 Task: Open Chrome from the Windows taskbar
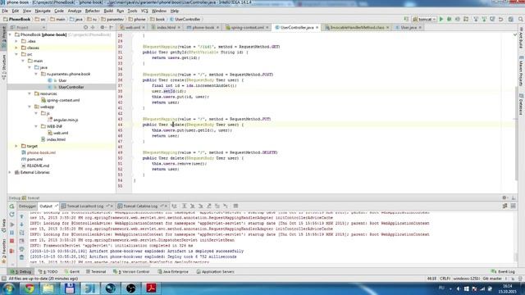click(30, 288)
